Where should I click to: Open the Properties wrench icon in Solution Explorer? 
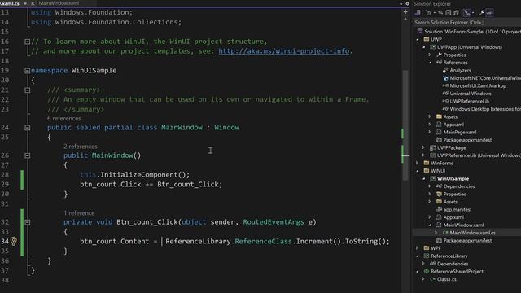pyautogui.click(x=481, y=13)
